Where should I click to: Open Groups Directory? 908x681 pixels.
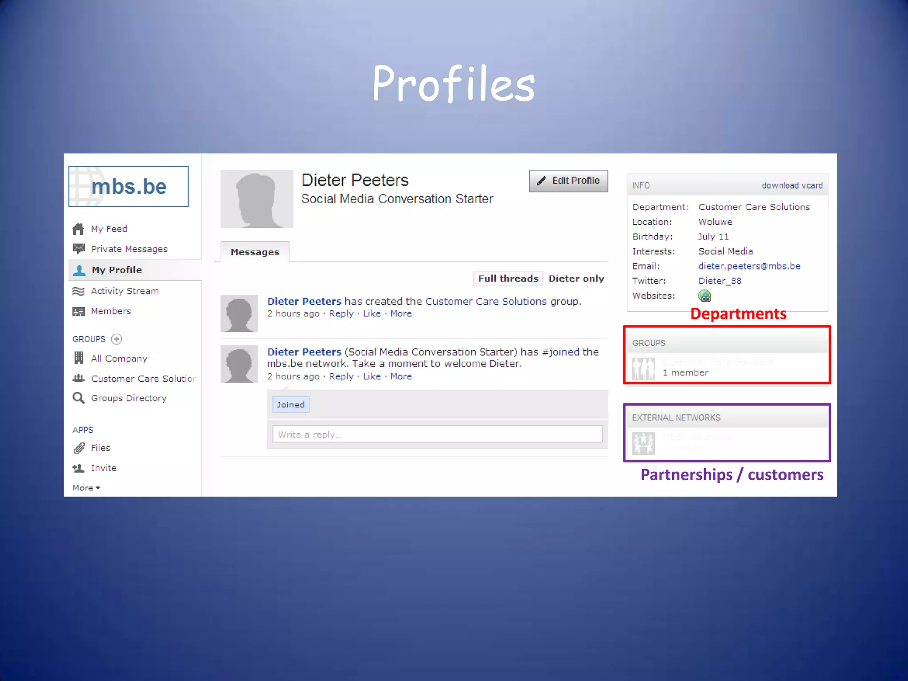point(129,398)
